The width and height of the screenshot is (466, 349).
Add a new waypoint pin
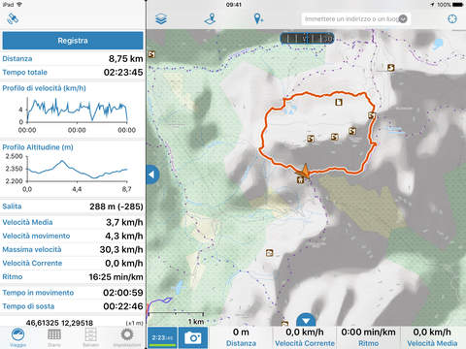point(258,18)
